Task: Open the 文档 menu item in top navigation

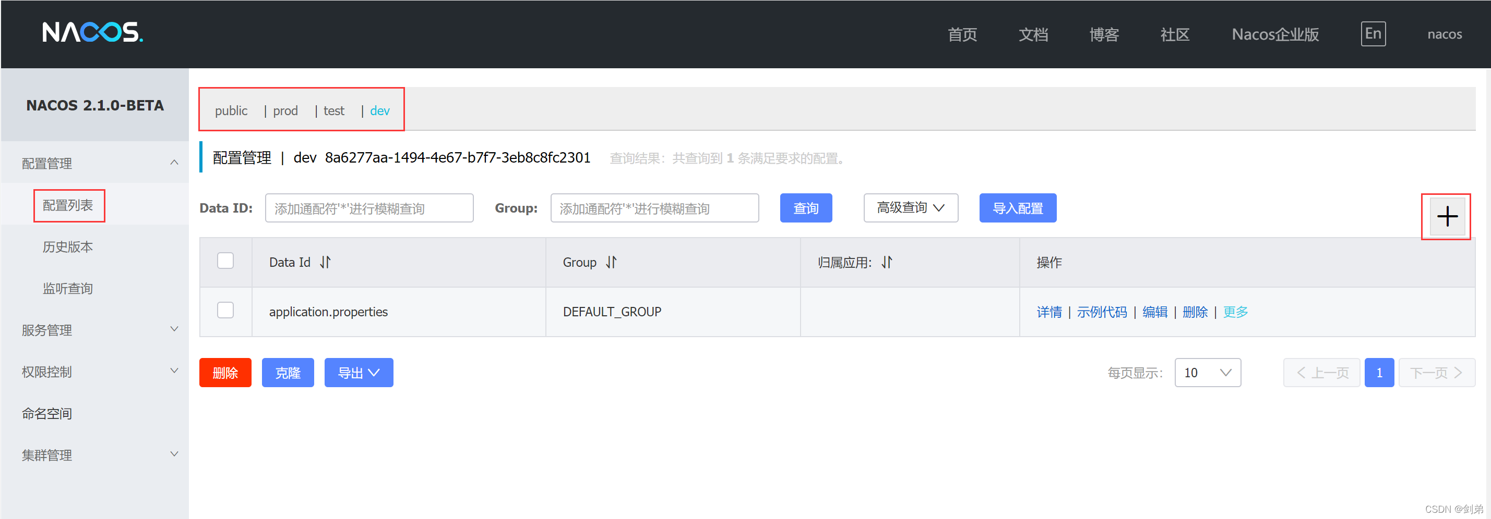Action: pyautogui.click(x=1034, y=34)
